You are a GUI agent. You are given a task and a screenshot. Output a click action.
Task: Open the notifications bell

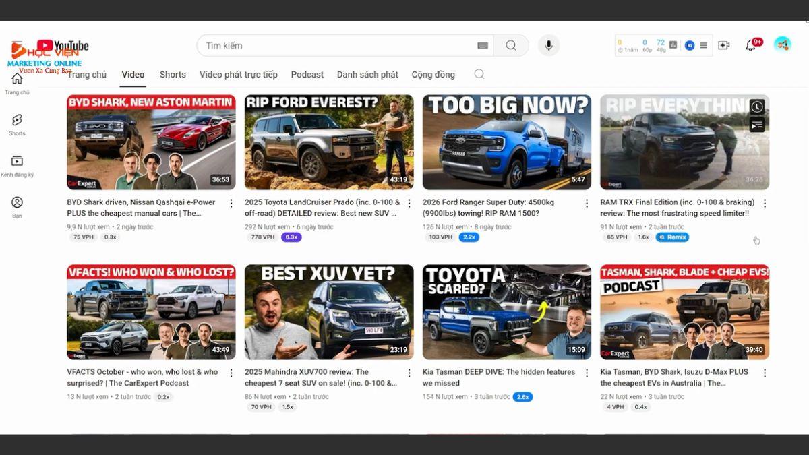coord(750,45)
